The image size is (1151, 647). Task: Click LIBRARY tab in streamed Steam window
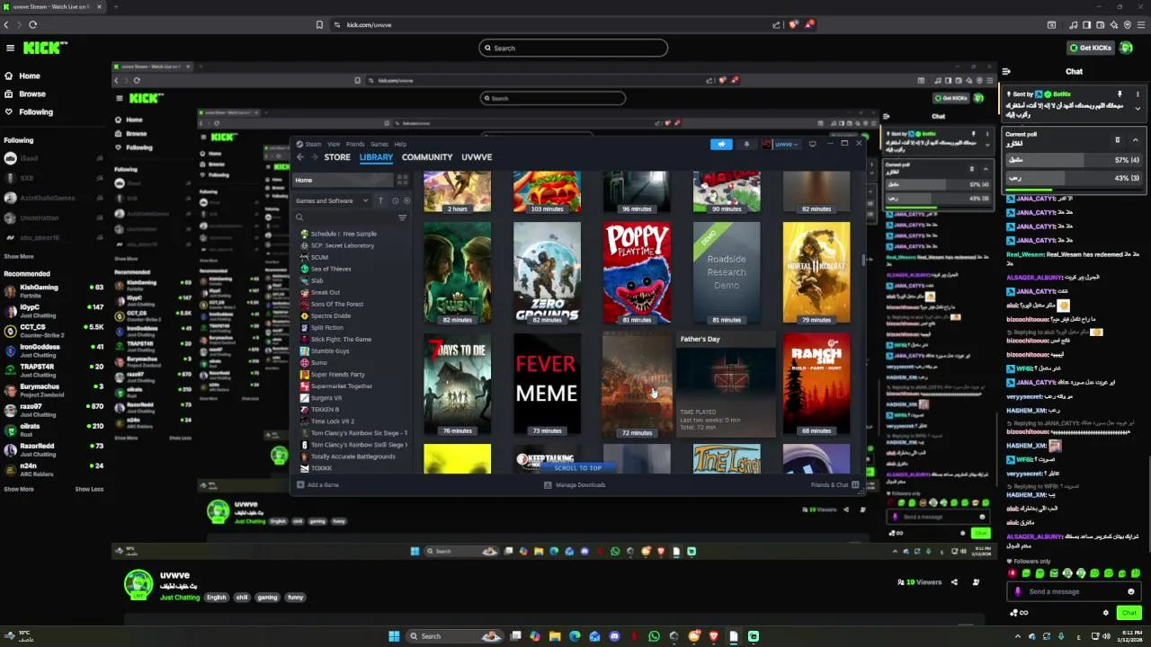tap(376, 157)
